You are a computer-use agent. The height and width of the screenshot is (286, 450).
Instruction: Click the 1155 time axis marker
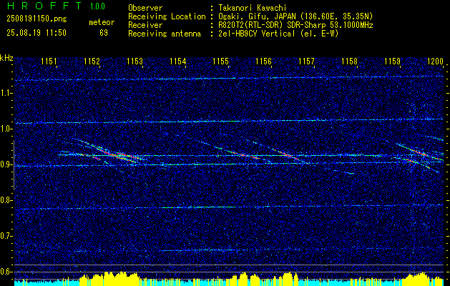coord(220,61)
